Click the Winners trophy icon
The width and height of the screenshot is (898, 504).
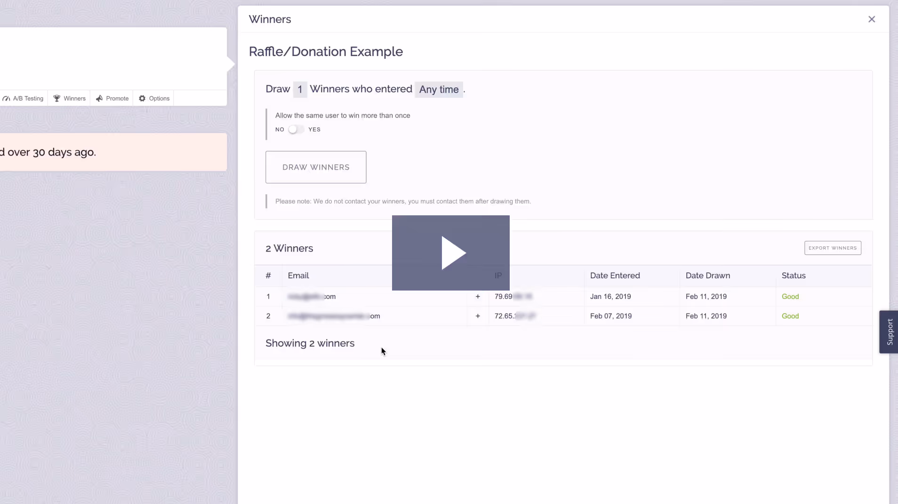[x=56, y=98]
